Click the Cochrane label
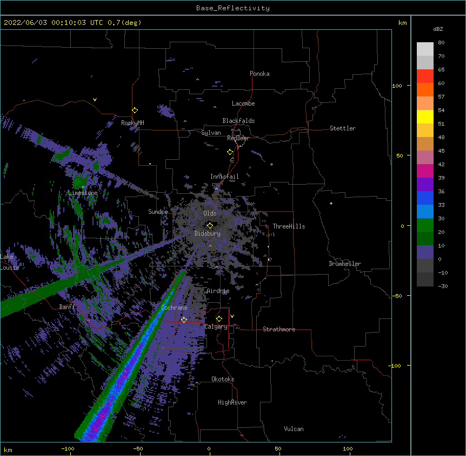466x456 pixels. [x=174, y=308]
